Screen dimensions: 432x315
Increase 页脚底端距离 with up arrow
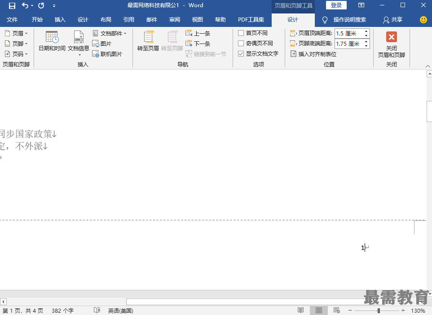[366, 42]
